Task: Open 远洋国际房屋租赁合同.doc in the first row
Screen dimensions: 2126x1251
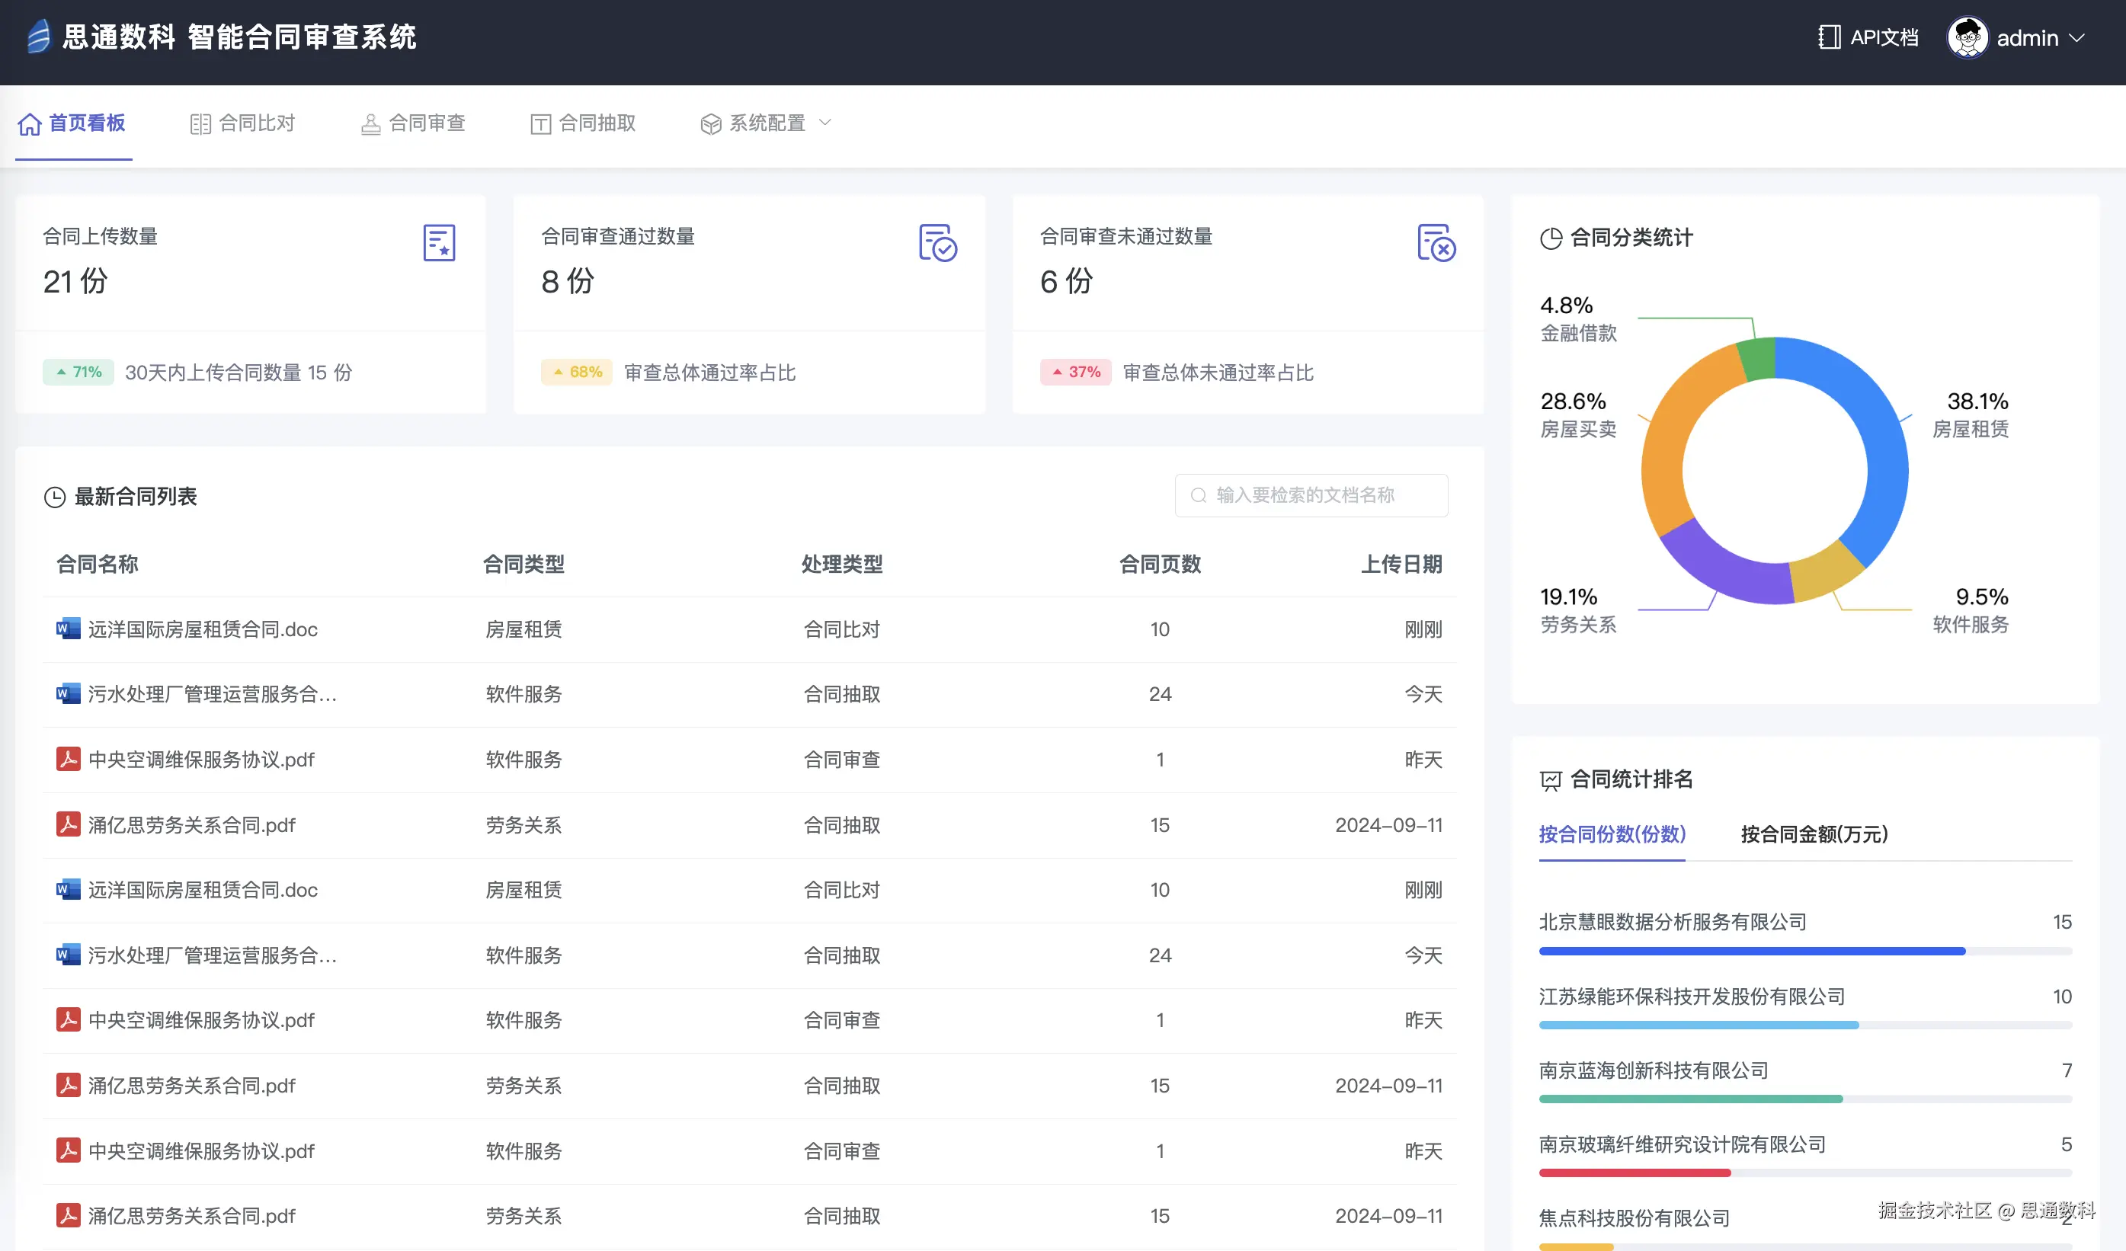Action: [203, 629]
